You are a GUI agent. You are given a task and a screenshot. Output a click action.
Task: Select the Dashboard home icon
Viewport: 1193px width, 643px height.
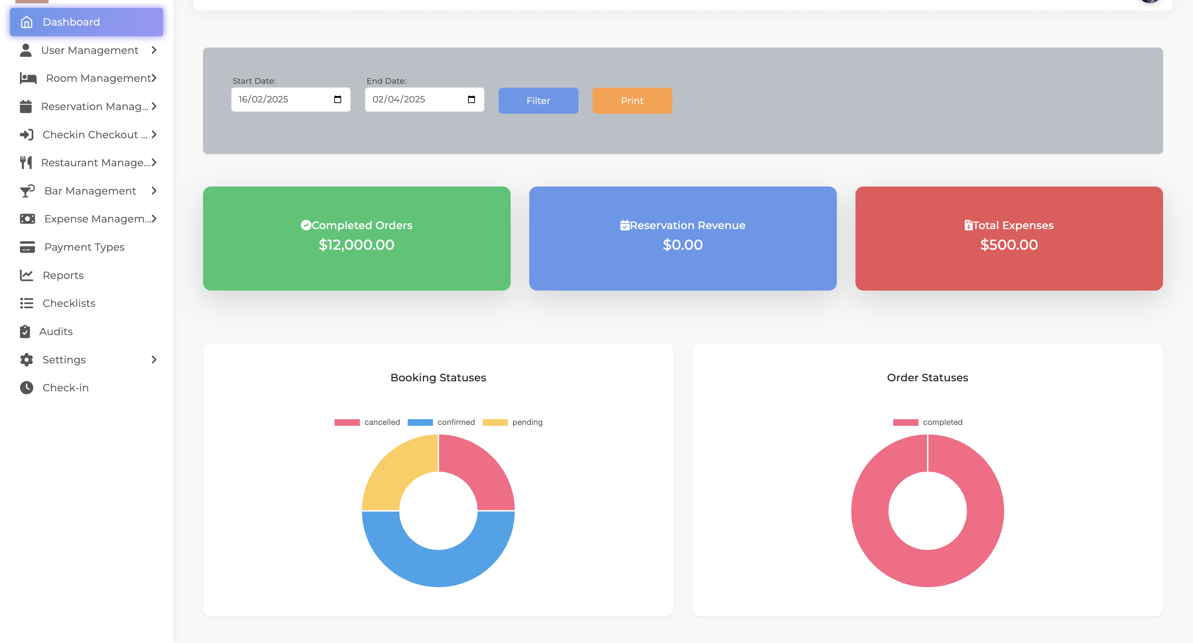26,22
